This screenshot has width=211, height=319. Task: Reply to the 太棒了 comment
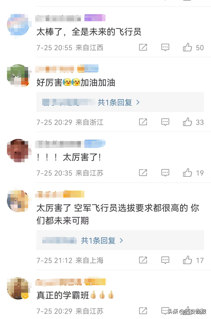pos(165,47)
